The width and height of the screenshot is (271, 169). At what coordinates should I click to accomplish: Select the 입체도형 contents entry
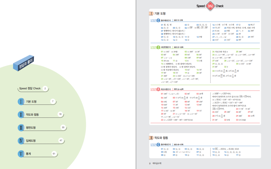click(x=31, y=141)
